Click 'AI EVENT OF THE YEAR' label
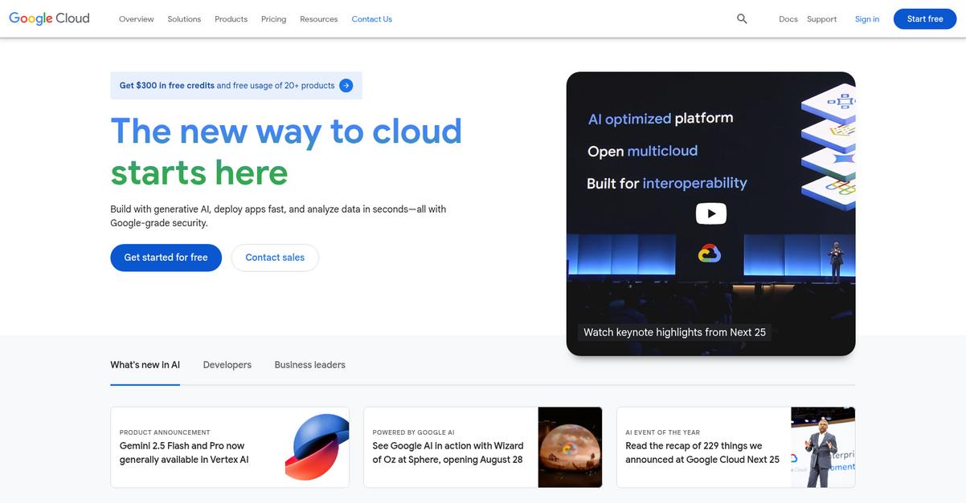966x503 pixels. click(663, 432)
